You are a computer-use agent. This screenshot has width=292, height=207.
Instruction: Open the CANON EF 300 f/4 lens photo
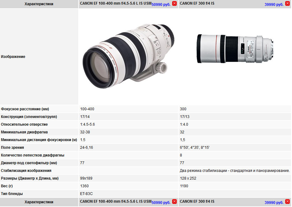coord(235,49)
